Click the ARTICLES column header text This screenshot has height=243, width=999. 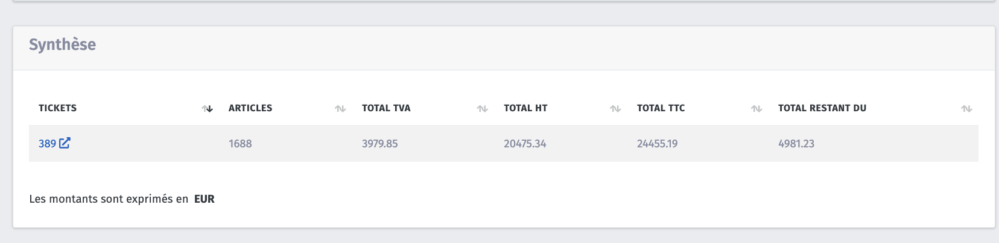[x=250, y=108]
